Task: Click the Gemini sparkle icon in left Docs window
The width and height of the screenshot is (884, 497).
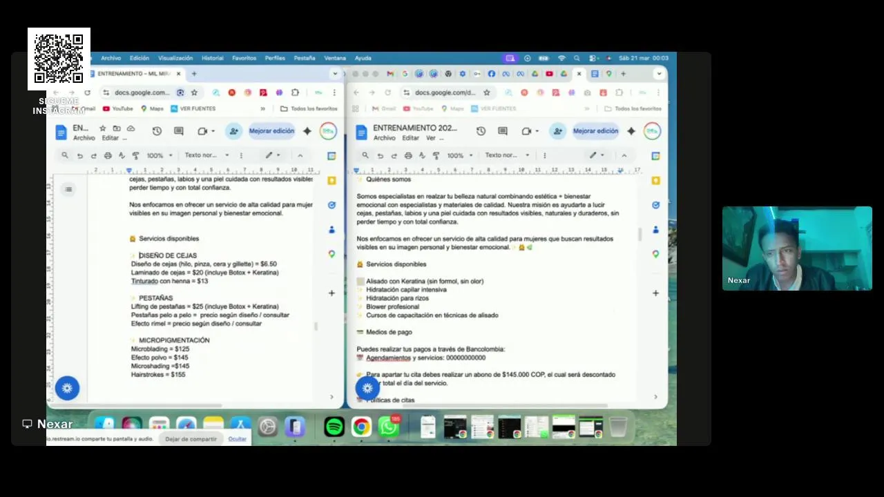Action: (307, 131)
